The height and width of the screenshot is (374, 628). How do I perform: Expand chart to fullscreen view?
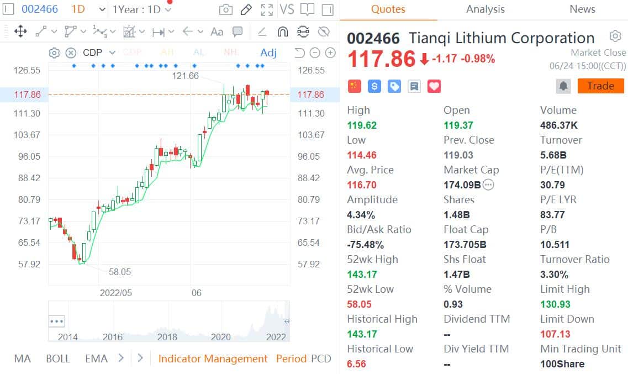pyautogui.click(x=266, y=9)
